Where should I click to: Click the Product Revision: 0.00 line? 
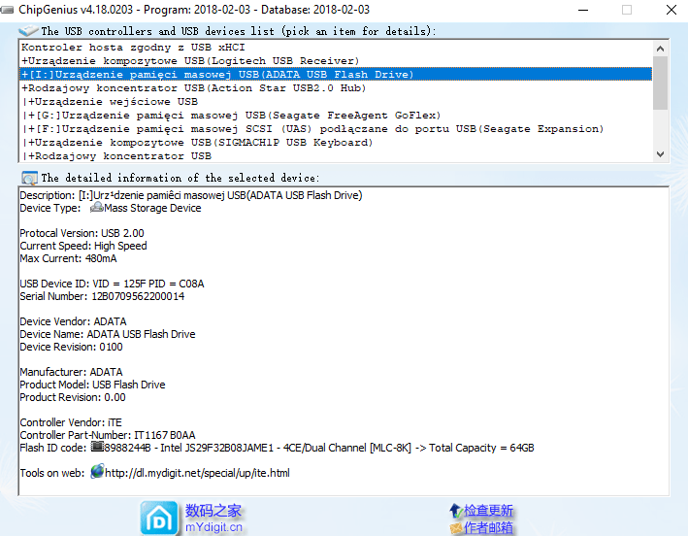coord(73,397)
